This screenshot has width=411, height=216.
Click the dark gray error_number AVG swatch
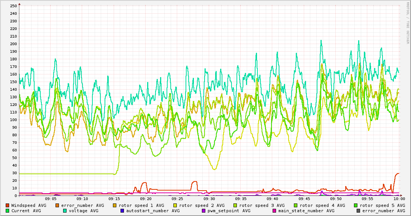coord(358,211)
